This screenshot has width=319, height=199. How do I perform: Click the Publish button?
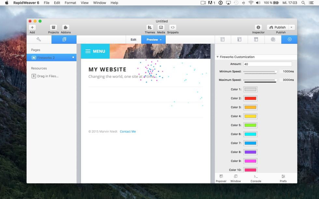[278, 27]
